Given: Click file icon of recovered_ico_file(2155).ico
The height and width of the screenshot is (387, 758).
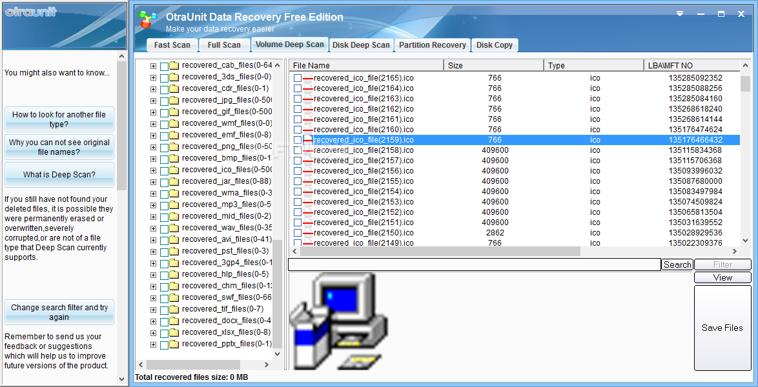Looking at the screenshot, I should [x=308, y=181].
